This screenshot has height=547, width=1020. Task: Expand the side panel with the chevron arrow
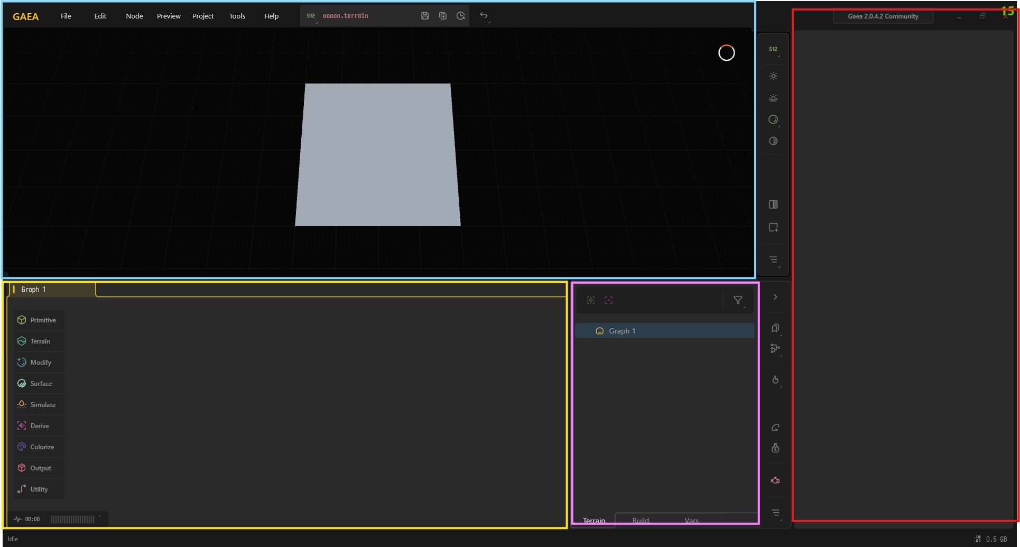(x=775, y=297)
